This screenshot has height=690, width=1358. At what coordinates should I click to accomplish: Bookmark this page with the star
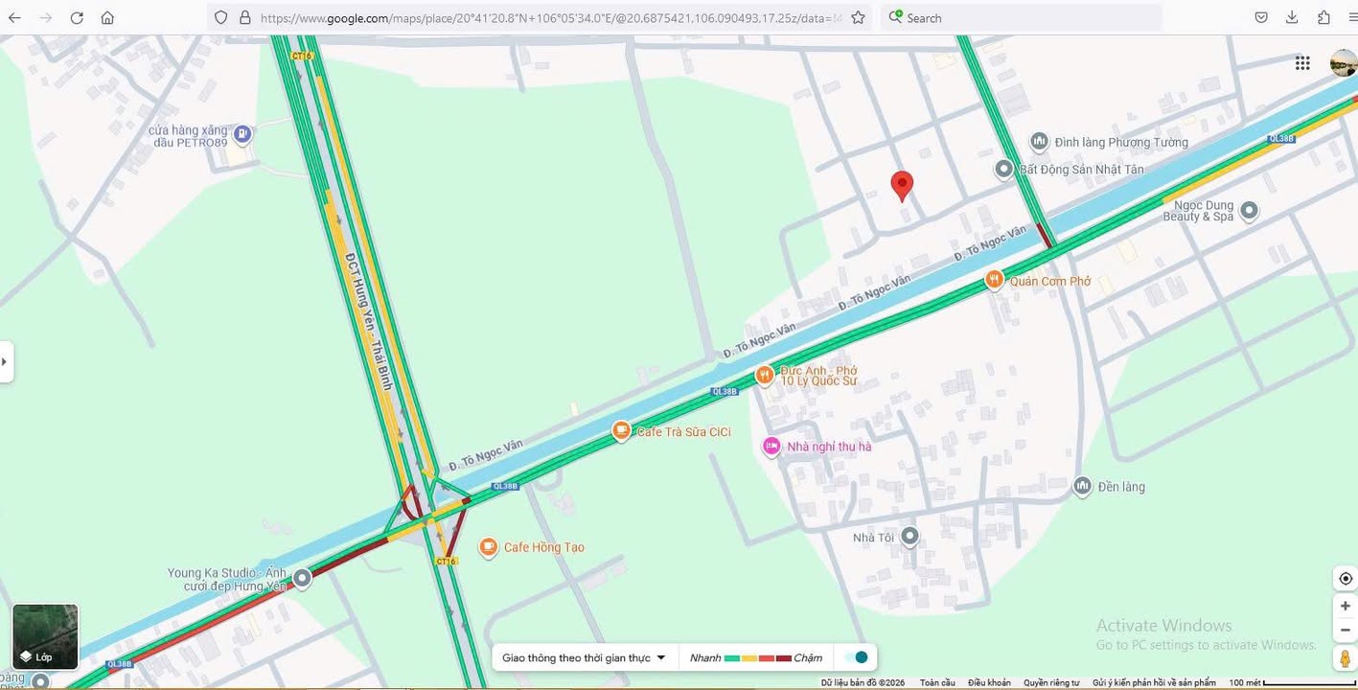[858, 17]
